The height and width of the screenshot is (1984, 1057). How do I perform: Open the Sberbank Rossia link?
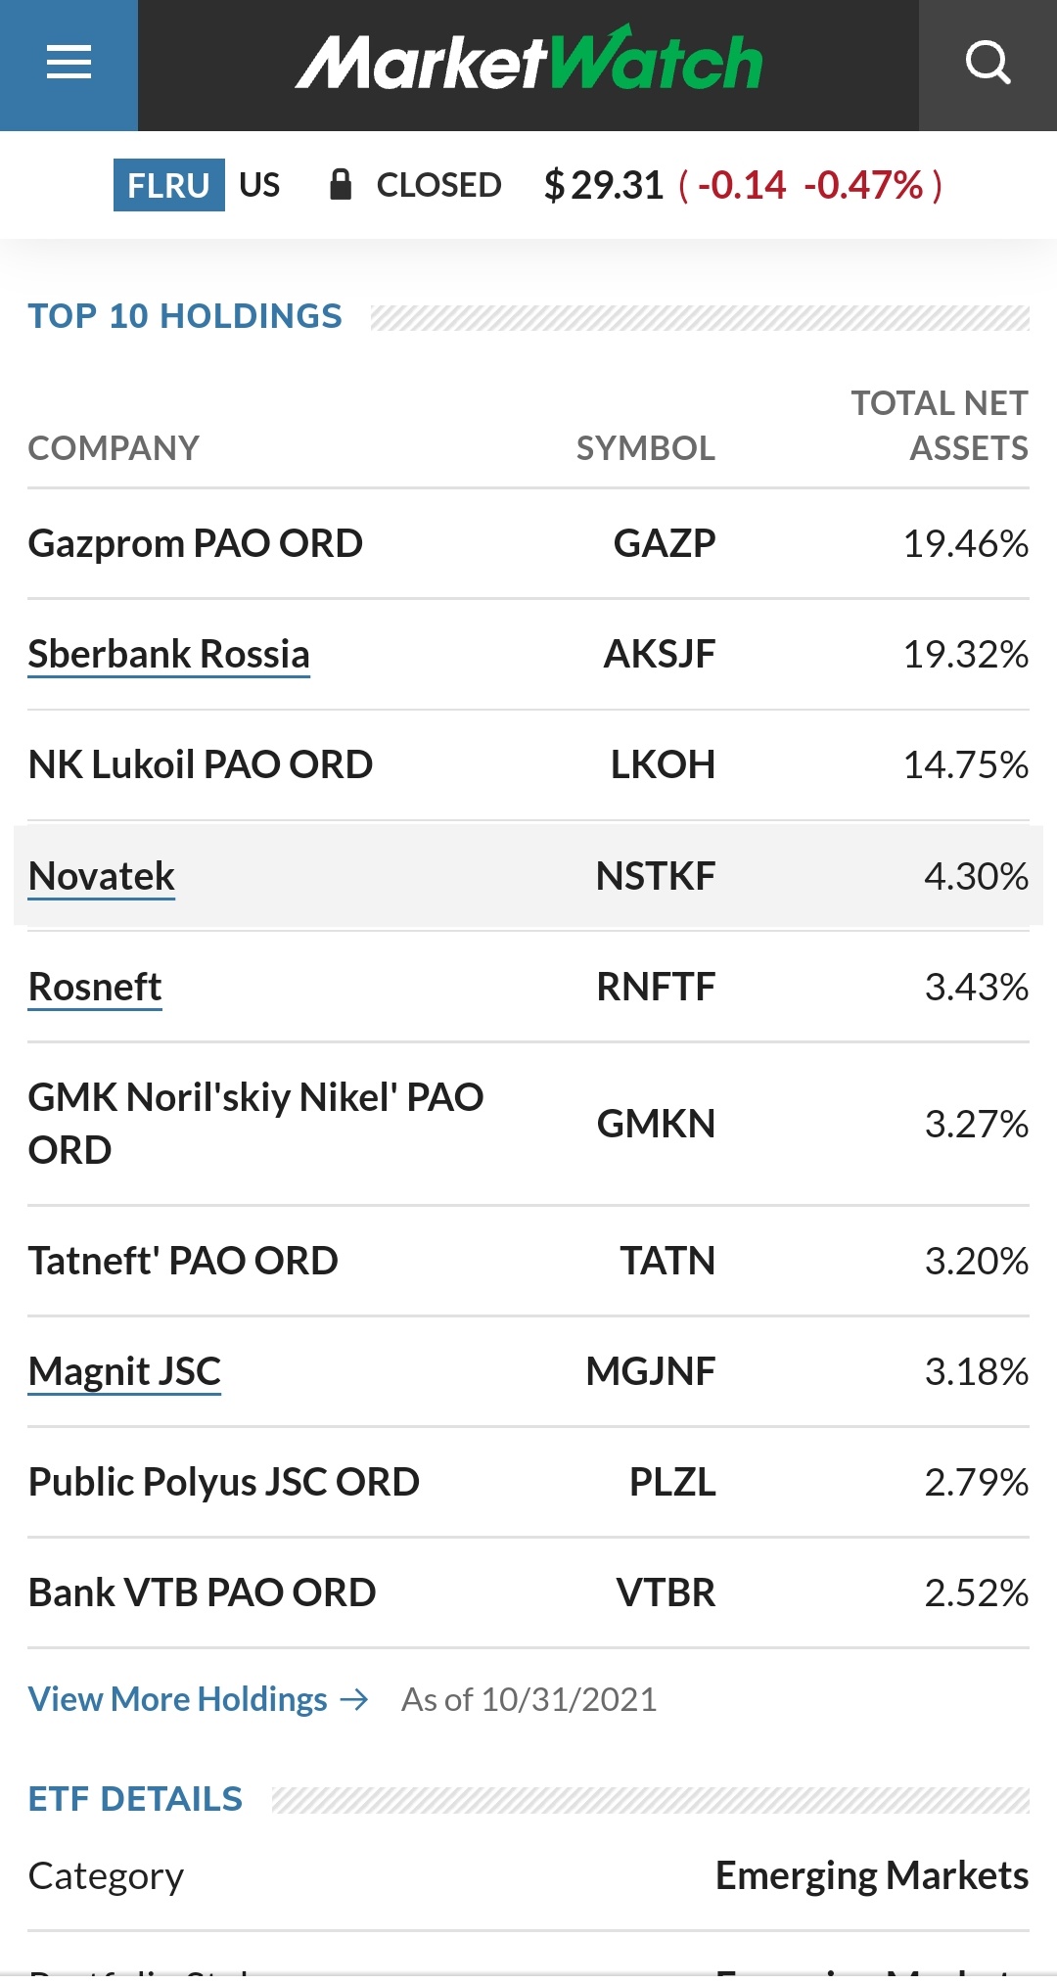(168, 654)
